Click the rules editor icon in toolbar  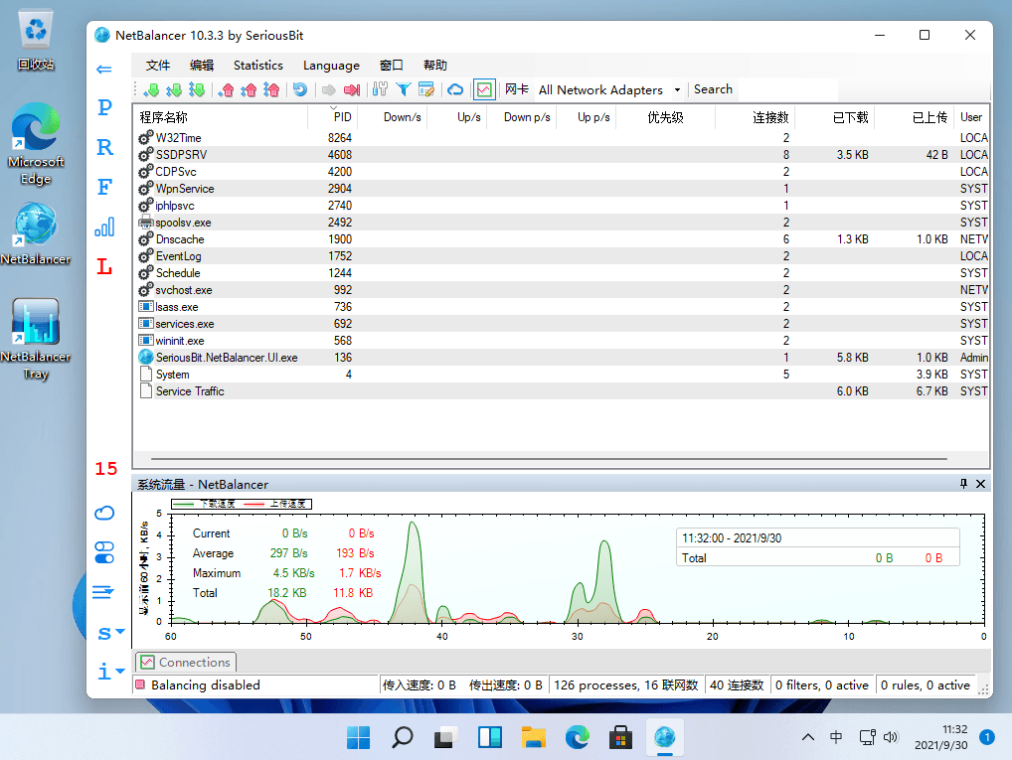click(426, 89)
